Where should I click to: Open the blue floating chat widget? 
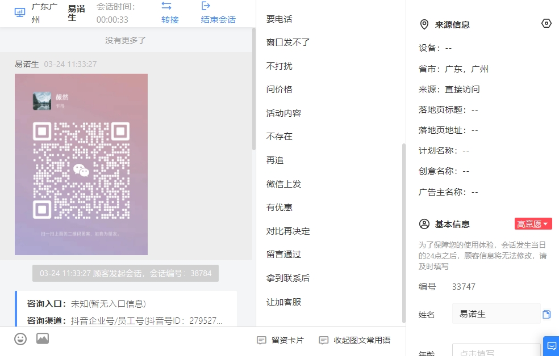click(x=551, y=346)
